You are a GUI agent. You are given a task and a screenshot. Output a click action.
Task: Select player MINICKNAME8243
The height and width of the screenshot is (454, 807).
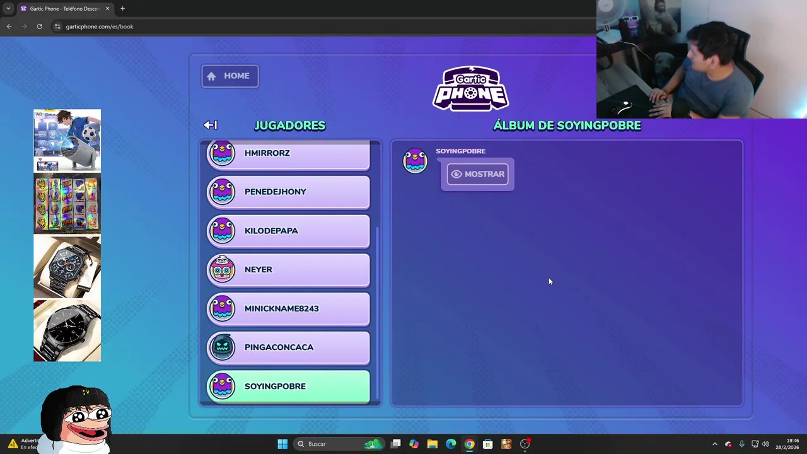(x=289, y=308)
